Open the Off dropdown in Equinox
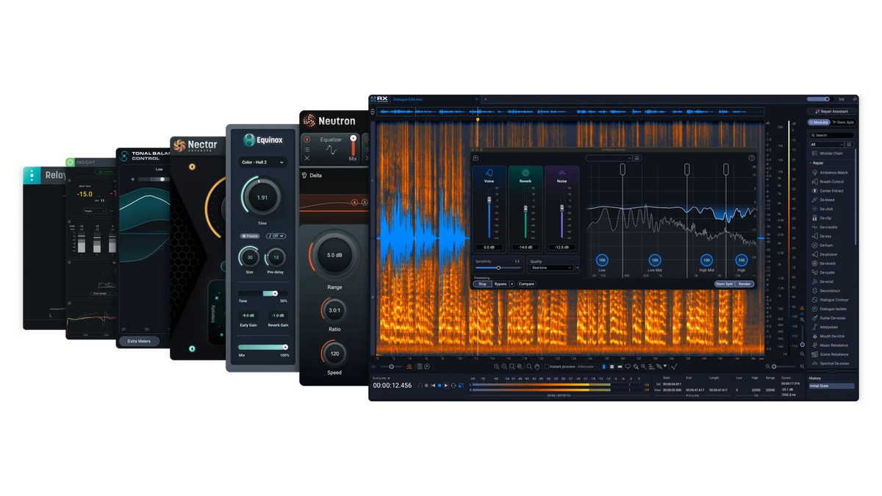The image size is (882, 496). (276, 236)
